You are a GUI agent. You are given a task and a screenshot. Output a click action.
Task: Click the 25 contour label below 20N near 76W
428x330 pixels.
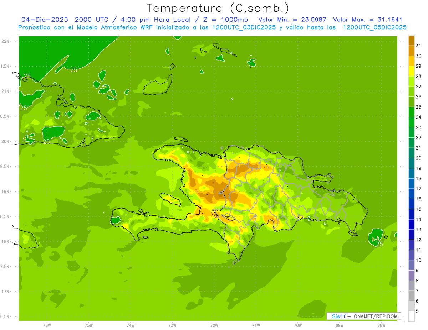(46, 141)
